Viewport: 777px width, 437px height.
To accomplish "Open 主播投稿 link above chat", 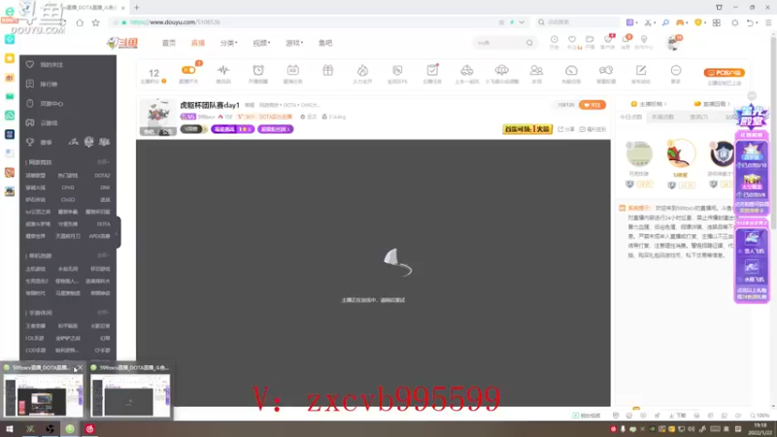I will [x=649, y=104].
